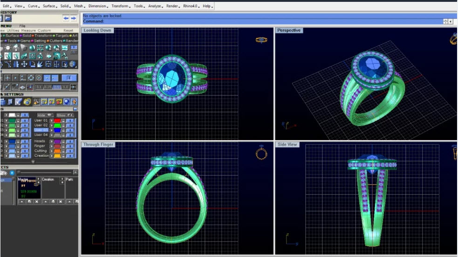
Task: Click the ring icon in Through Finger viewport
Action: coord(261,154)
